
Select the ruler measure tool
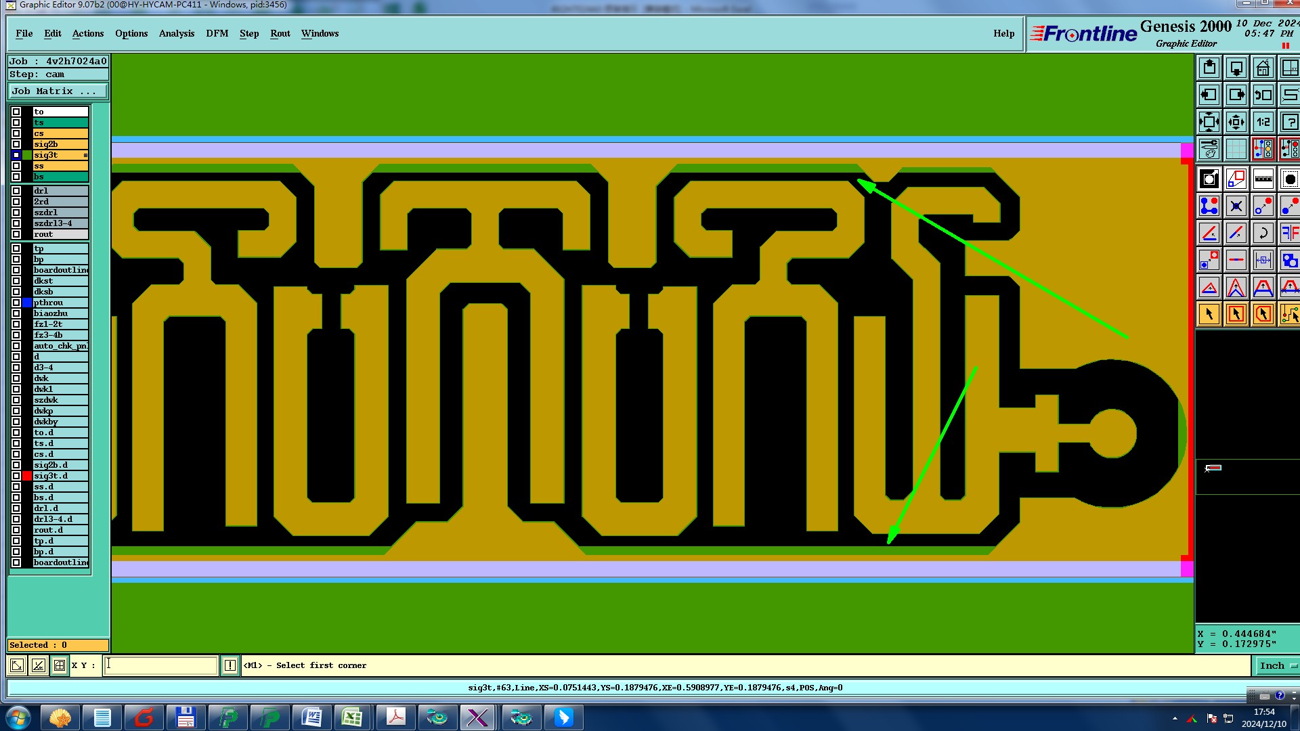(x=1263, y=179)
